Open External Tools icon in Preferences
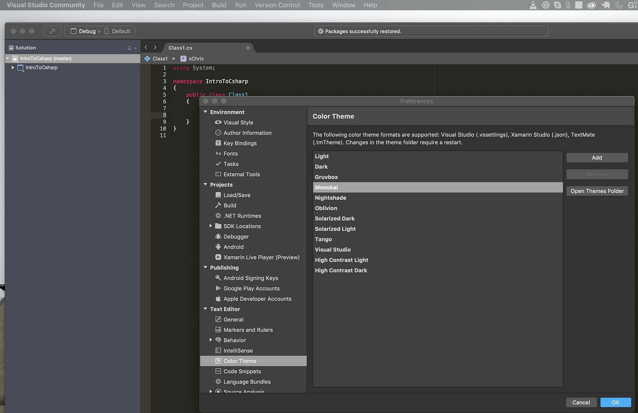Viewport: 638px width, 413px height. [218, 174]
